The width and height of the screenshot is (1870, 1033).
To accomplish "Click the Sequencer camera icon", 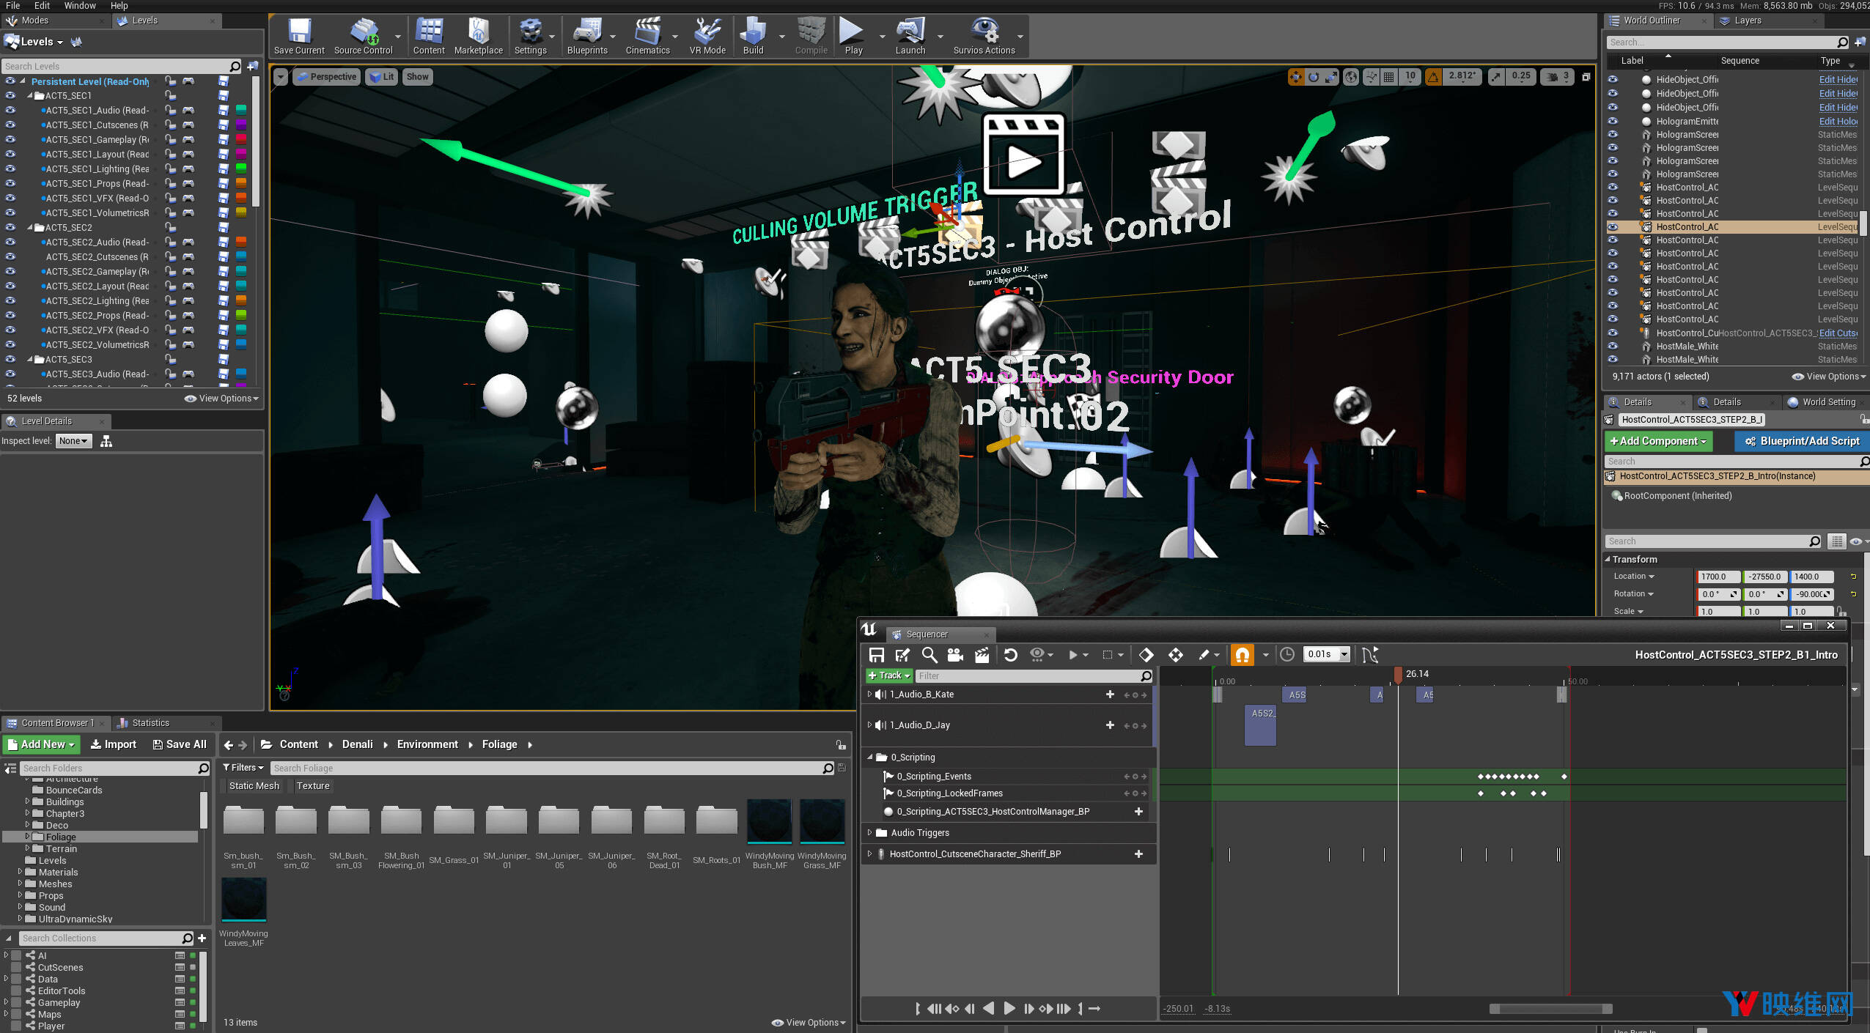I will click(955, 655).
